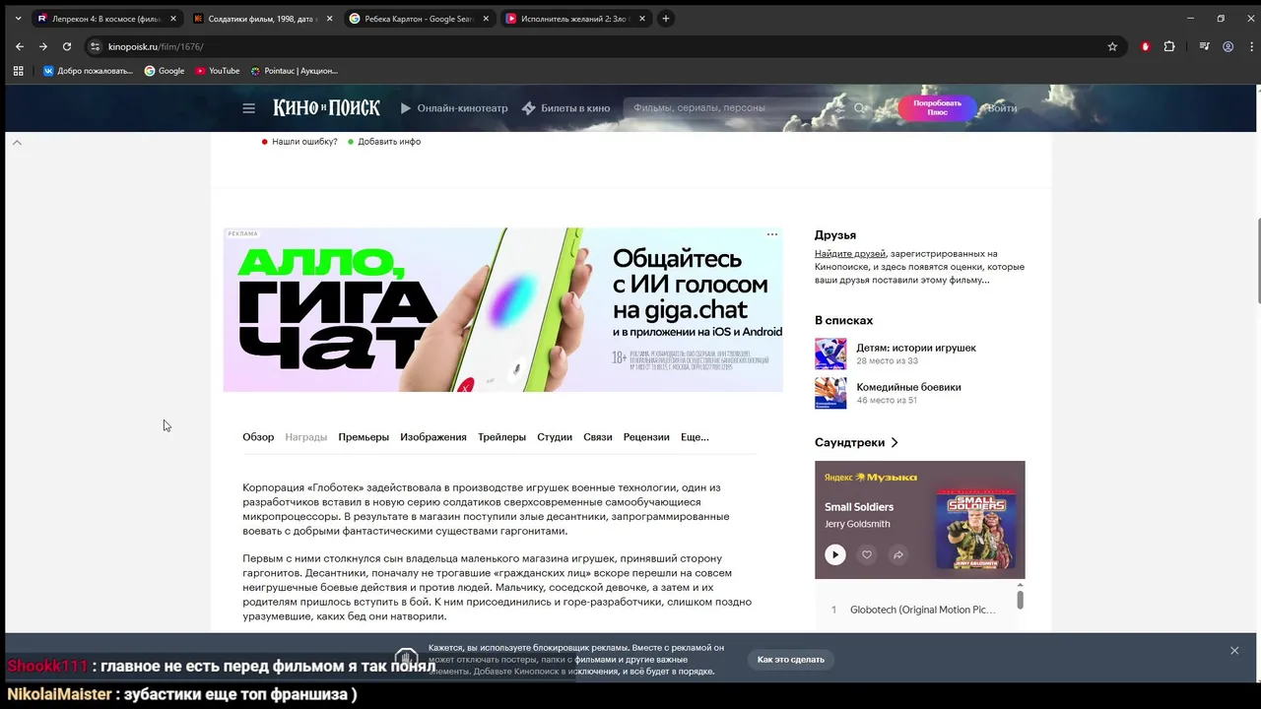The width and height of the screenshot is (1261, 709).
Task: Click the Найдите друзей link
Action: (x=849, y=254)
